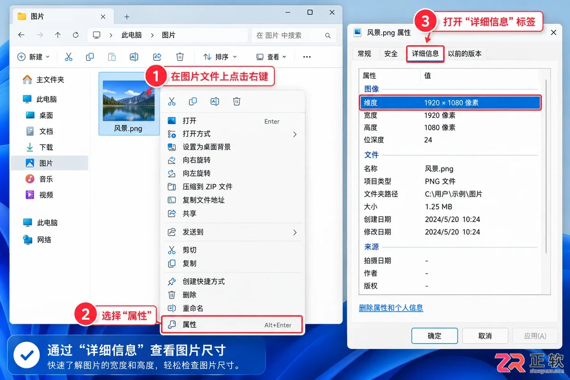Click the 在 图片 中搜索 search box
Image resolution: width=570 pixels, height=380 pixels.
pos(293,35)
